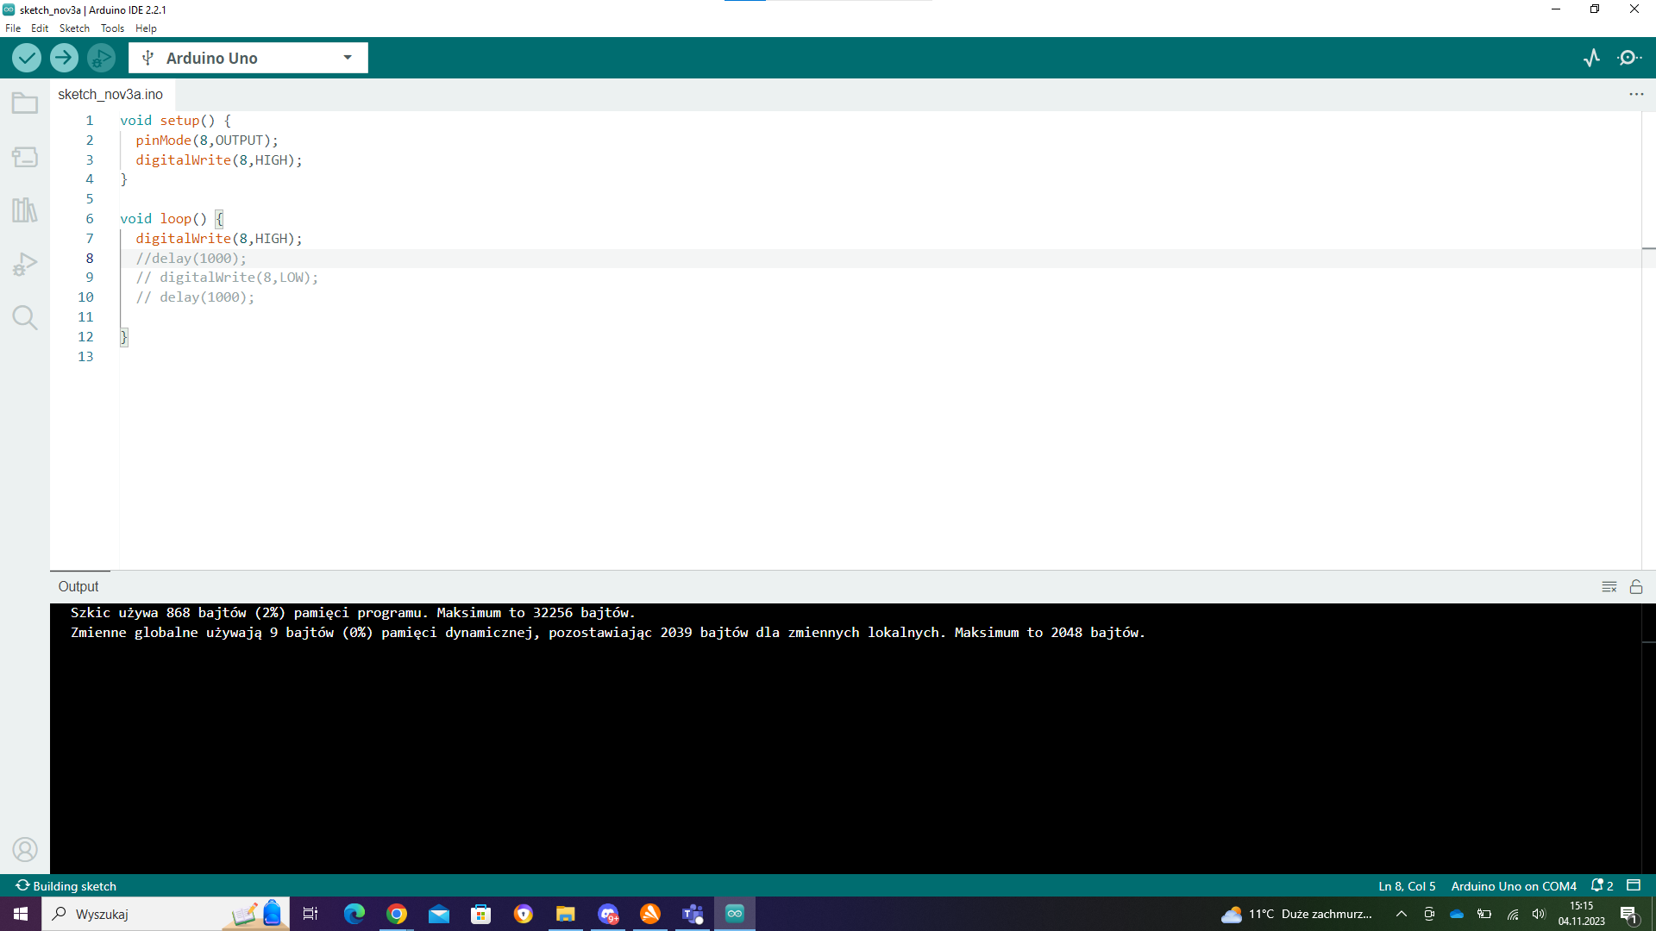Screen dimensions: 1656x931
Task: Open the Windows notification center icon
Action: click(1629, 914)
